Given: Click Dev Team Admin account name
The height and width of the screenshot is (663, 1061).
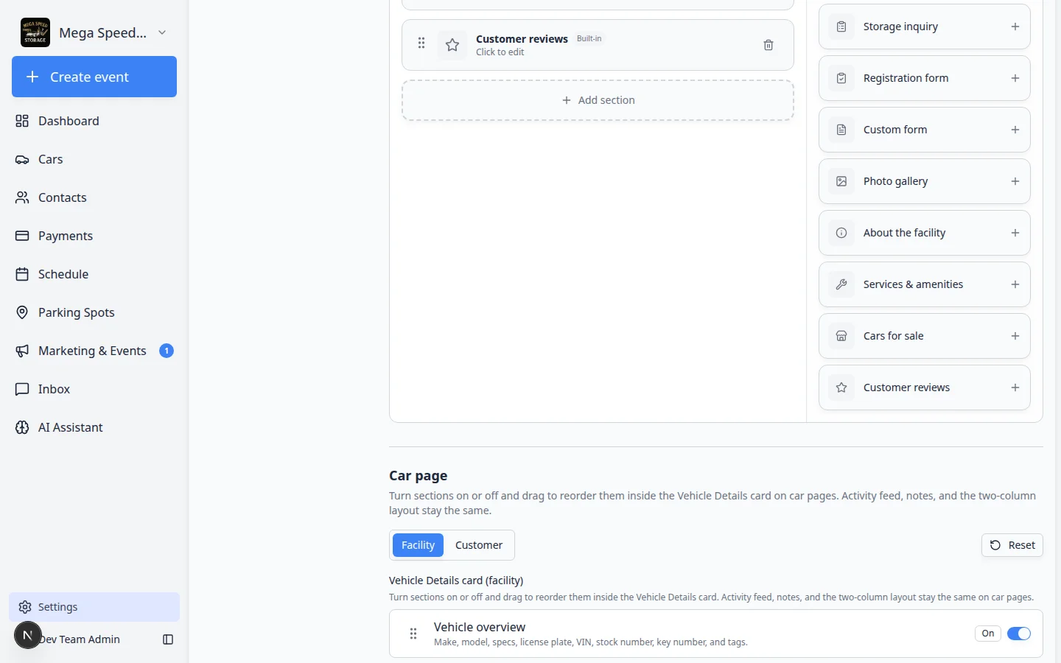Looking at the screenshot, I should (80, 639).
